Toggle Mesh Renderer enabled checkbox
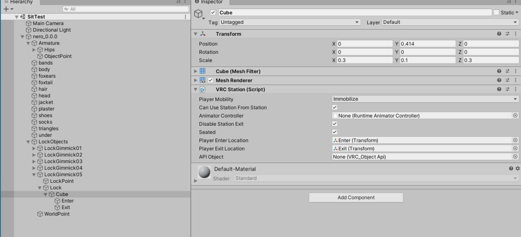This screenshot has width=521, height=237. point(211,80)
